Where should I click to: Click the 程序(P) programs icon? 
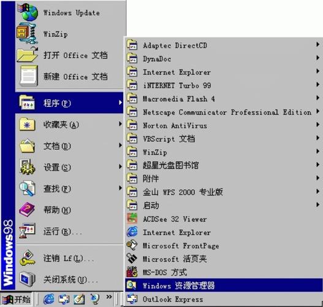[x=27, y=103]
